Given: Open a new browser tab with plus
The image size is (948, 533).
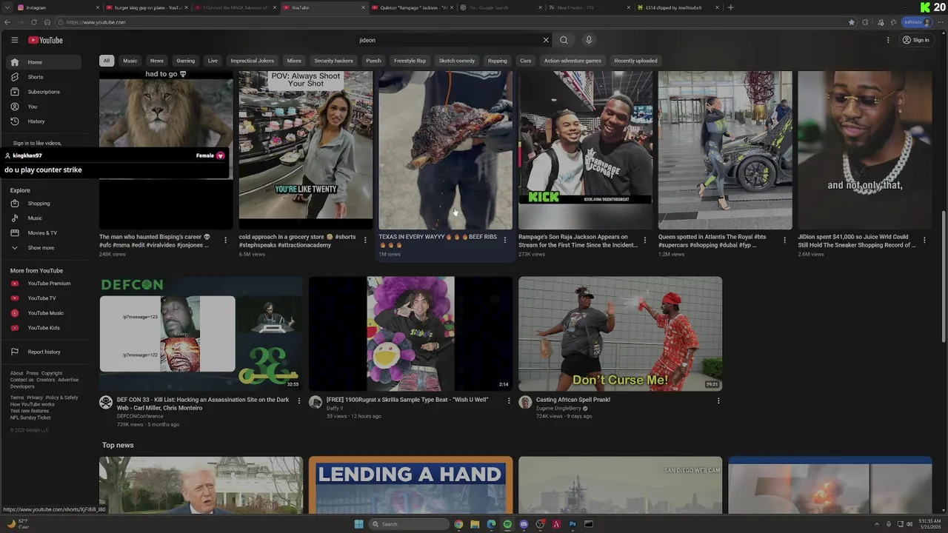Looking at the screenshot, I should 730,7.
